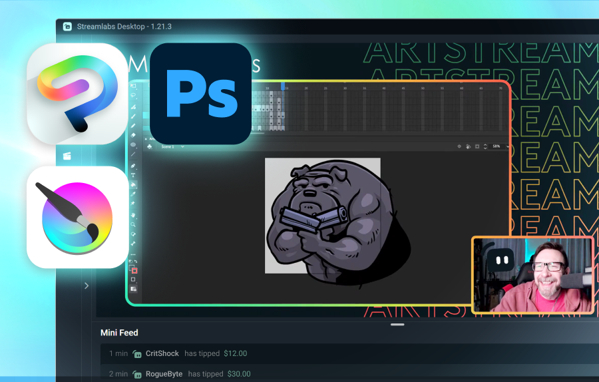Expand the Streamlabs sidebar chevron
Viewport: 599px width, 382px height.
tap(87, 286)
